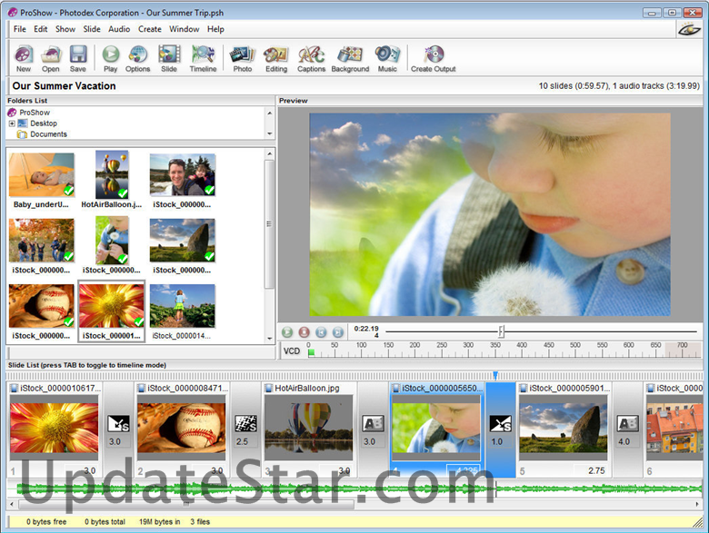Select slide 2 baseball in slide list
709x533 pixels.
tap(181, 429)
